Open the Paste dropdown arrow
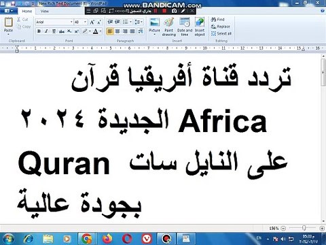This screenshot has height=245, width=326. pos(8,35)
